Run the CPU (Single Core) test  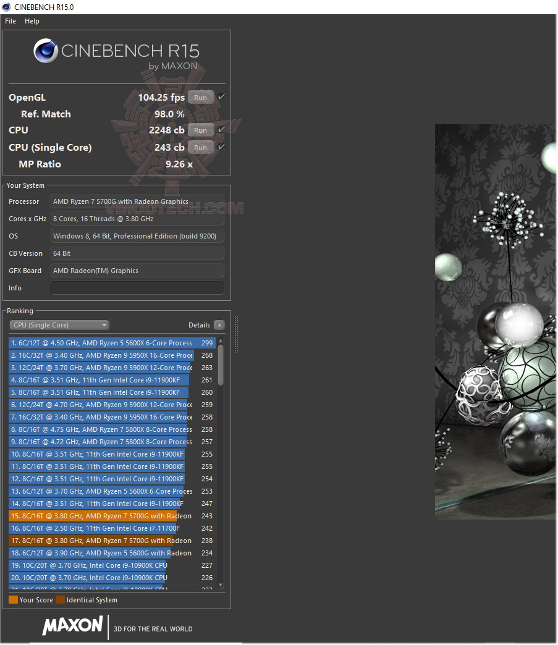pos(201,148)
